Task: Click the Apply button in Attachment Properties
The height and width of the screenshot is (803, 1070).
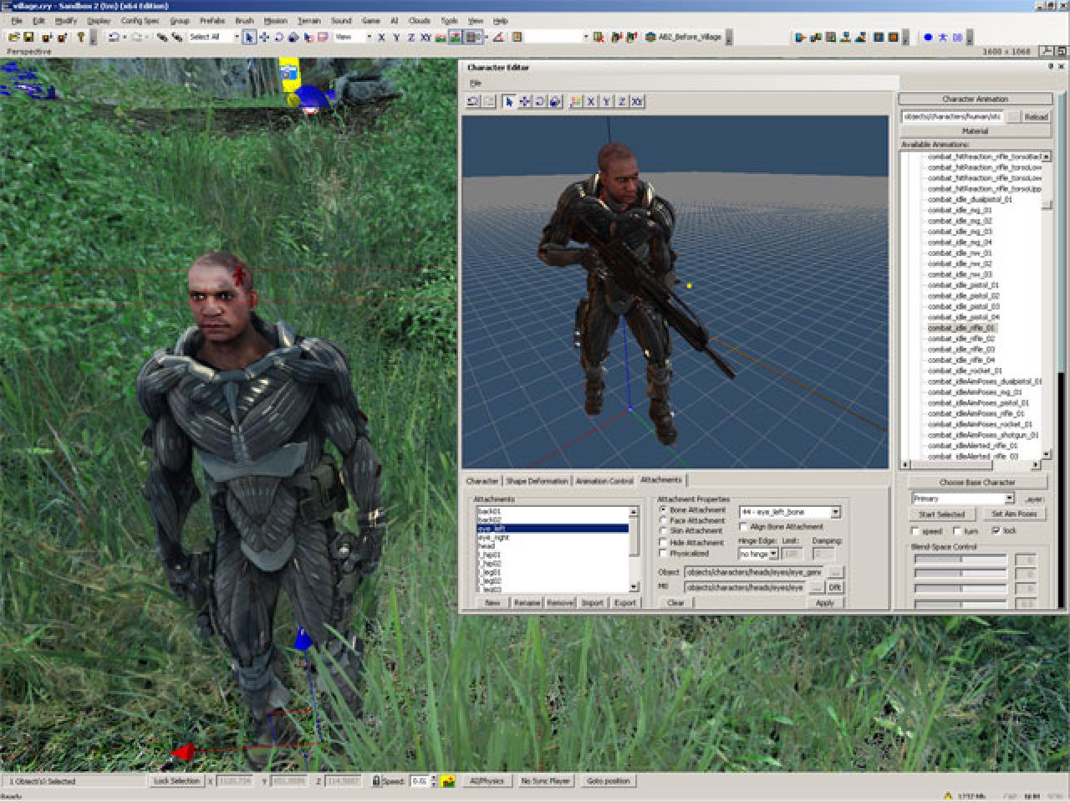Action: pyautogui.click(x=825, y=602)
